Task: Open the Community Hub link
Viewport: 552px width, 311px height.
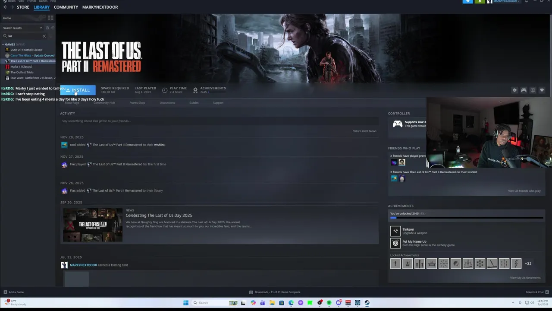Action: click(104, 103)
